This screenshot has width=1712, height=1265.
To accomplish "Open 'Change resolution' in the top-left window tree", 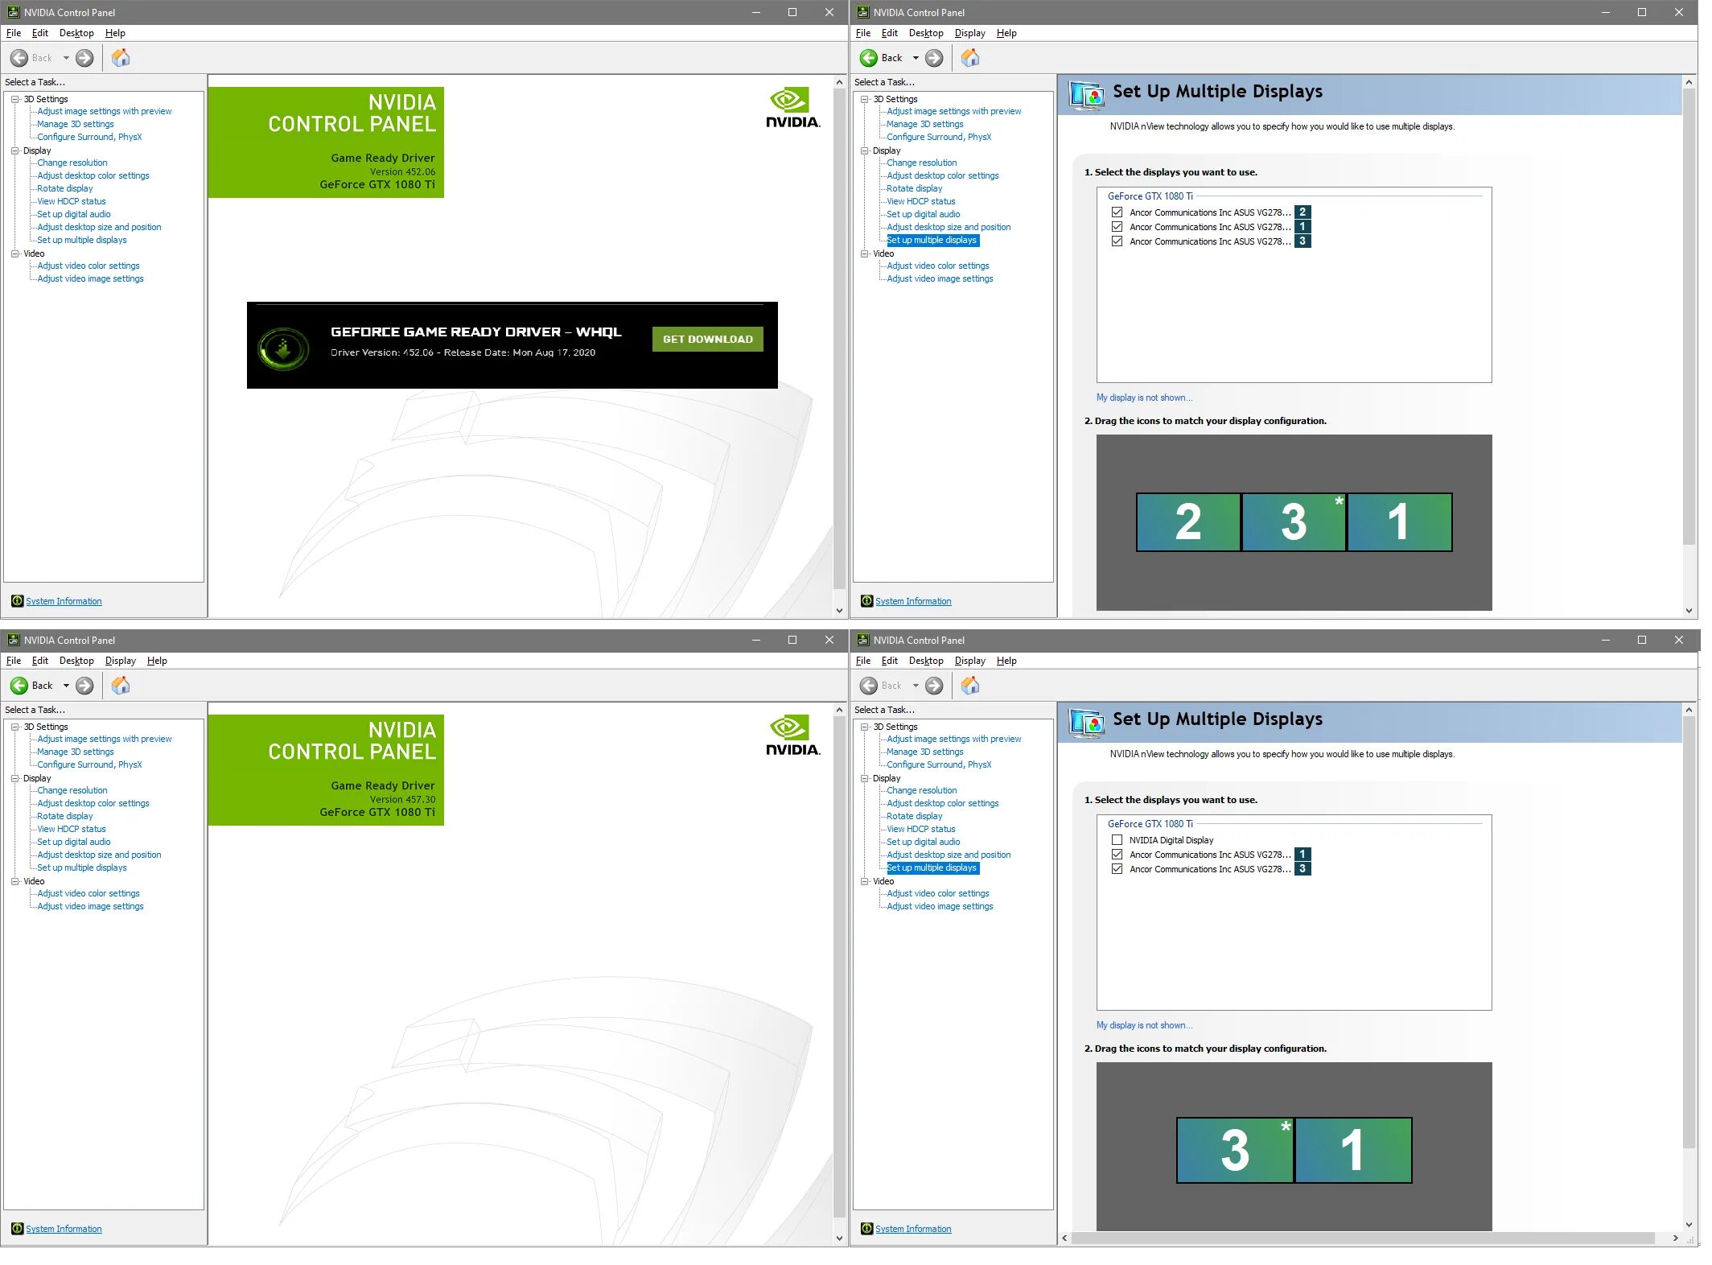I will [x=72, y=163].
